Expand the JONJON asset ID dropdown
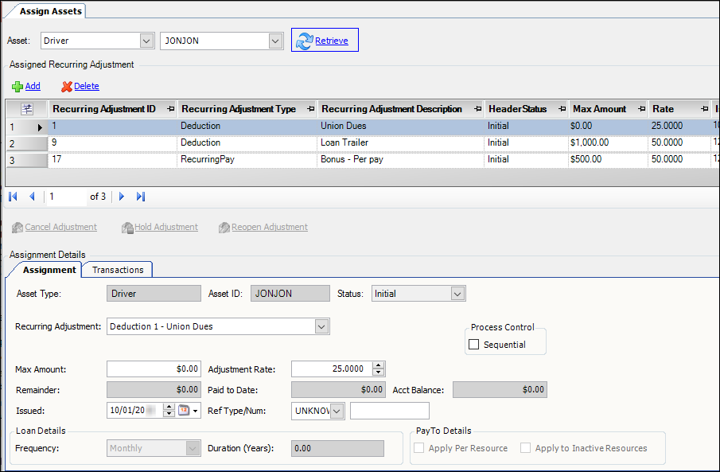 coord(275,41)
